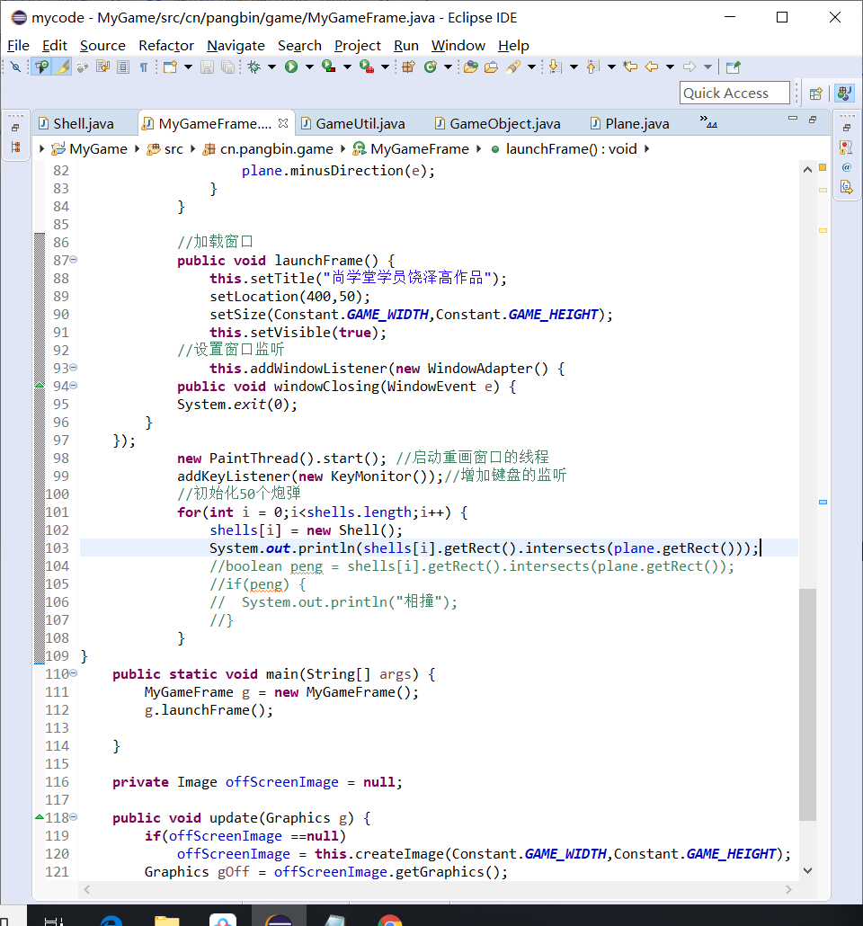Open the Refactor menu

166,46
